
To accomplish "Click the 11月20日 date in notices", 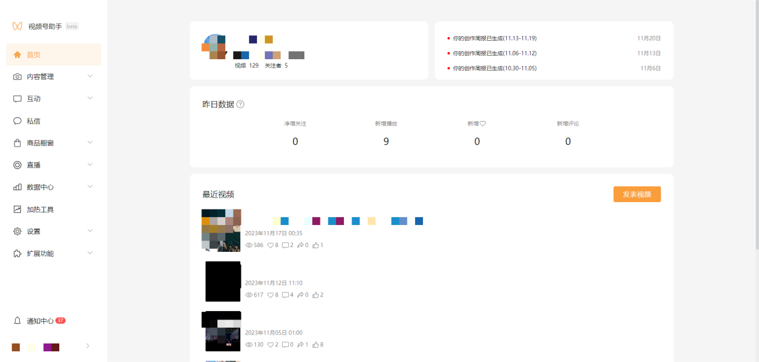I will tap(649, 38).
